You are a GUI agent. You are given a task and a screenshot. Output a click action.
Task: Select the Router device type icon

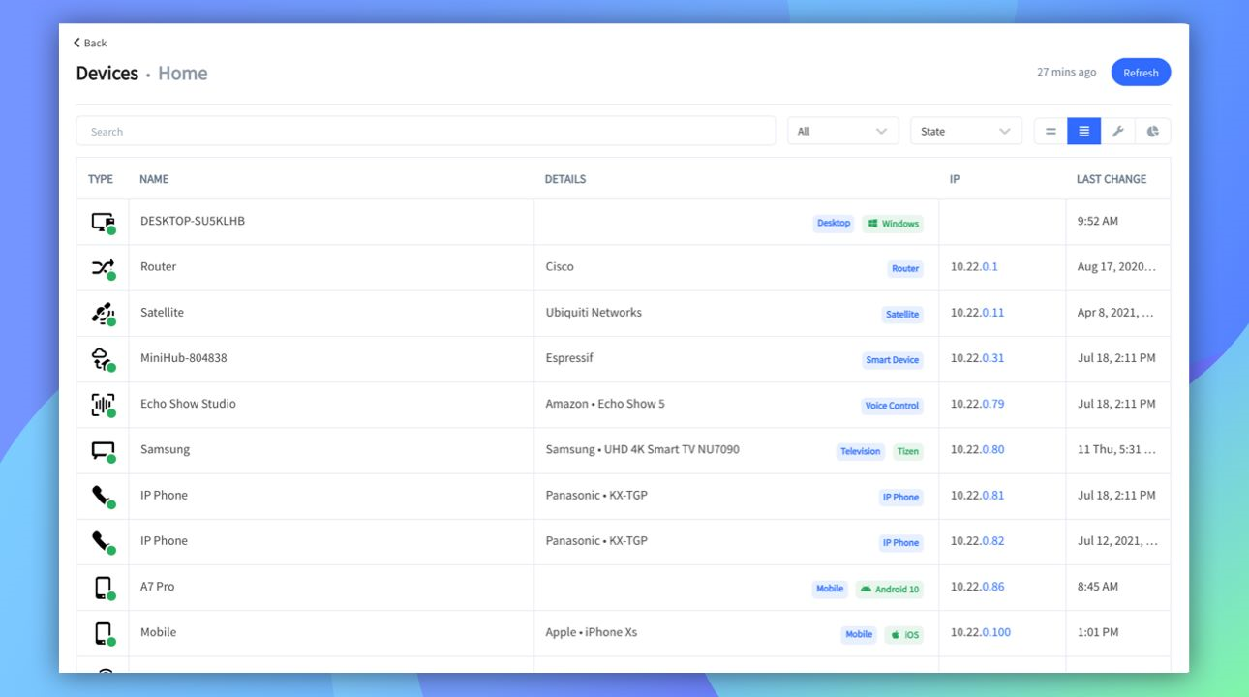pos(102,266)
